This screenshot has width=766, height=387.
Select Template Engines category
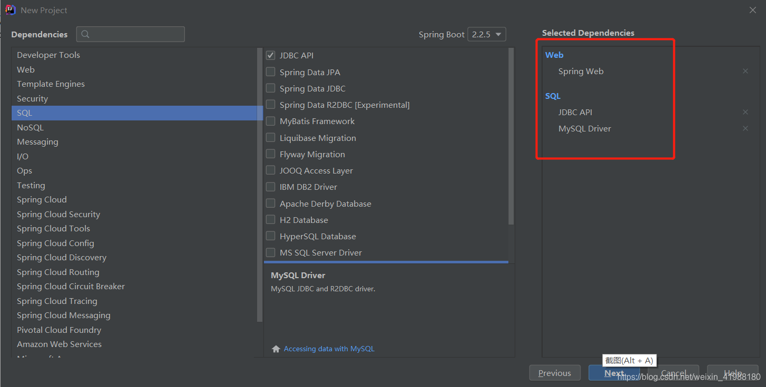coord(134,84)
